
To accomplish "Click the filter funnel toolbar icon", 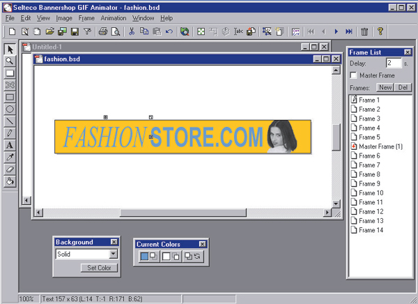I will [x=87, y=31].
